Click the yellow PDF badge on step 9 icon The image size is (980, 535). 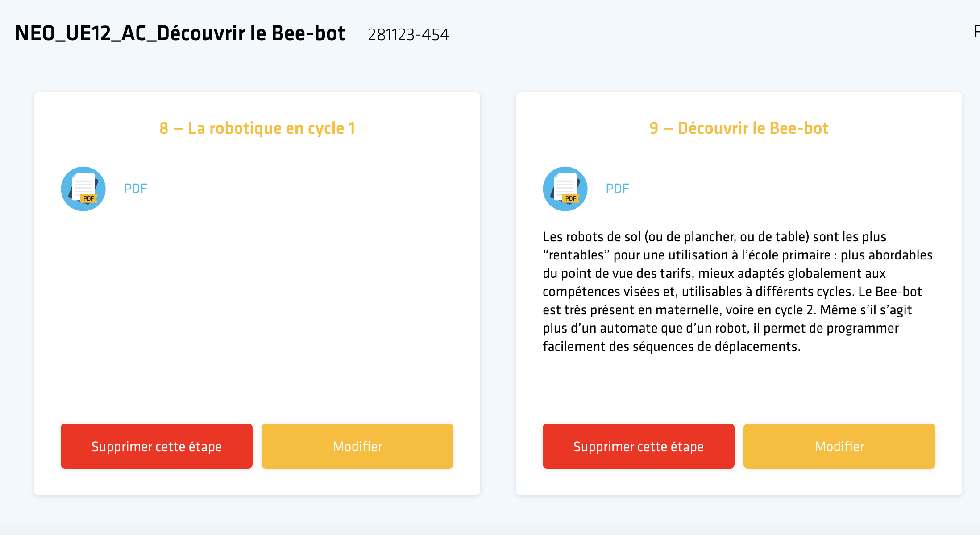click(571, 198)
